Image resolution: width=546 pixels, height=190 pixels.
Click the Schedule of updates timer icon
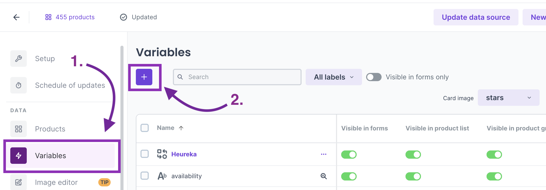point(19,85)
